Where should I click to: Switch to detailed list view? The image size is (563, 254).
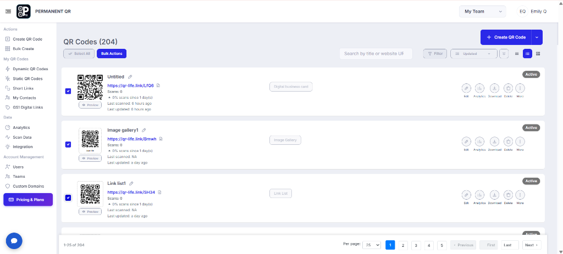pos(527,54)
